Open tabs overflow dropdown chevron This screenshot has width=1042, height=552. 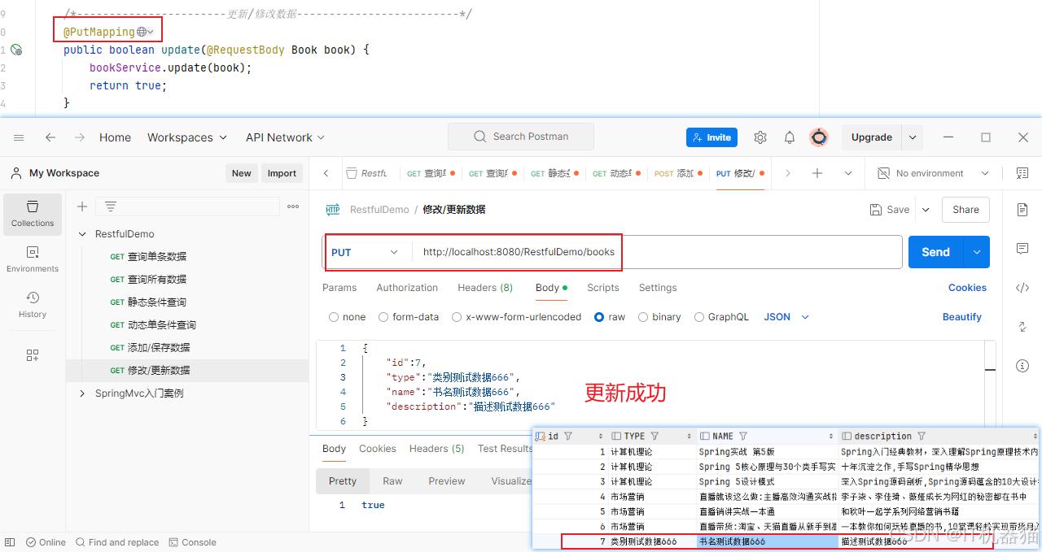click(848, 173)
